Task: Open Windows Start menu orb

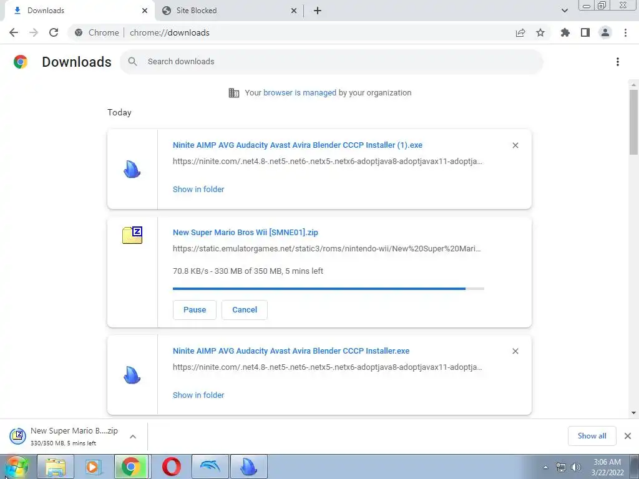Action: pos(17,467)
